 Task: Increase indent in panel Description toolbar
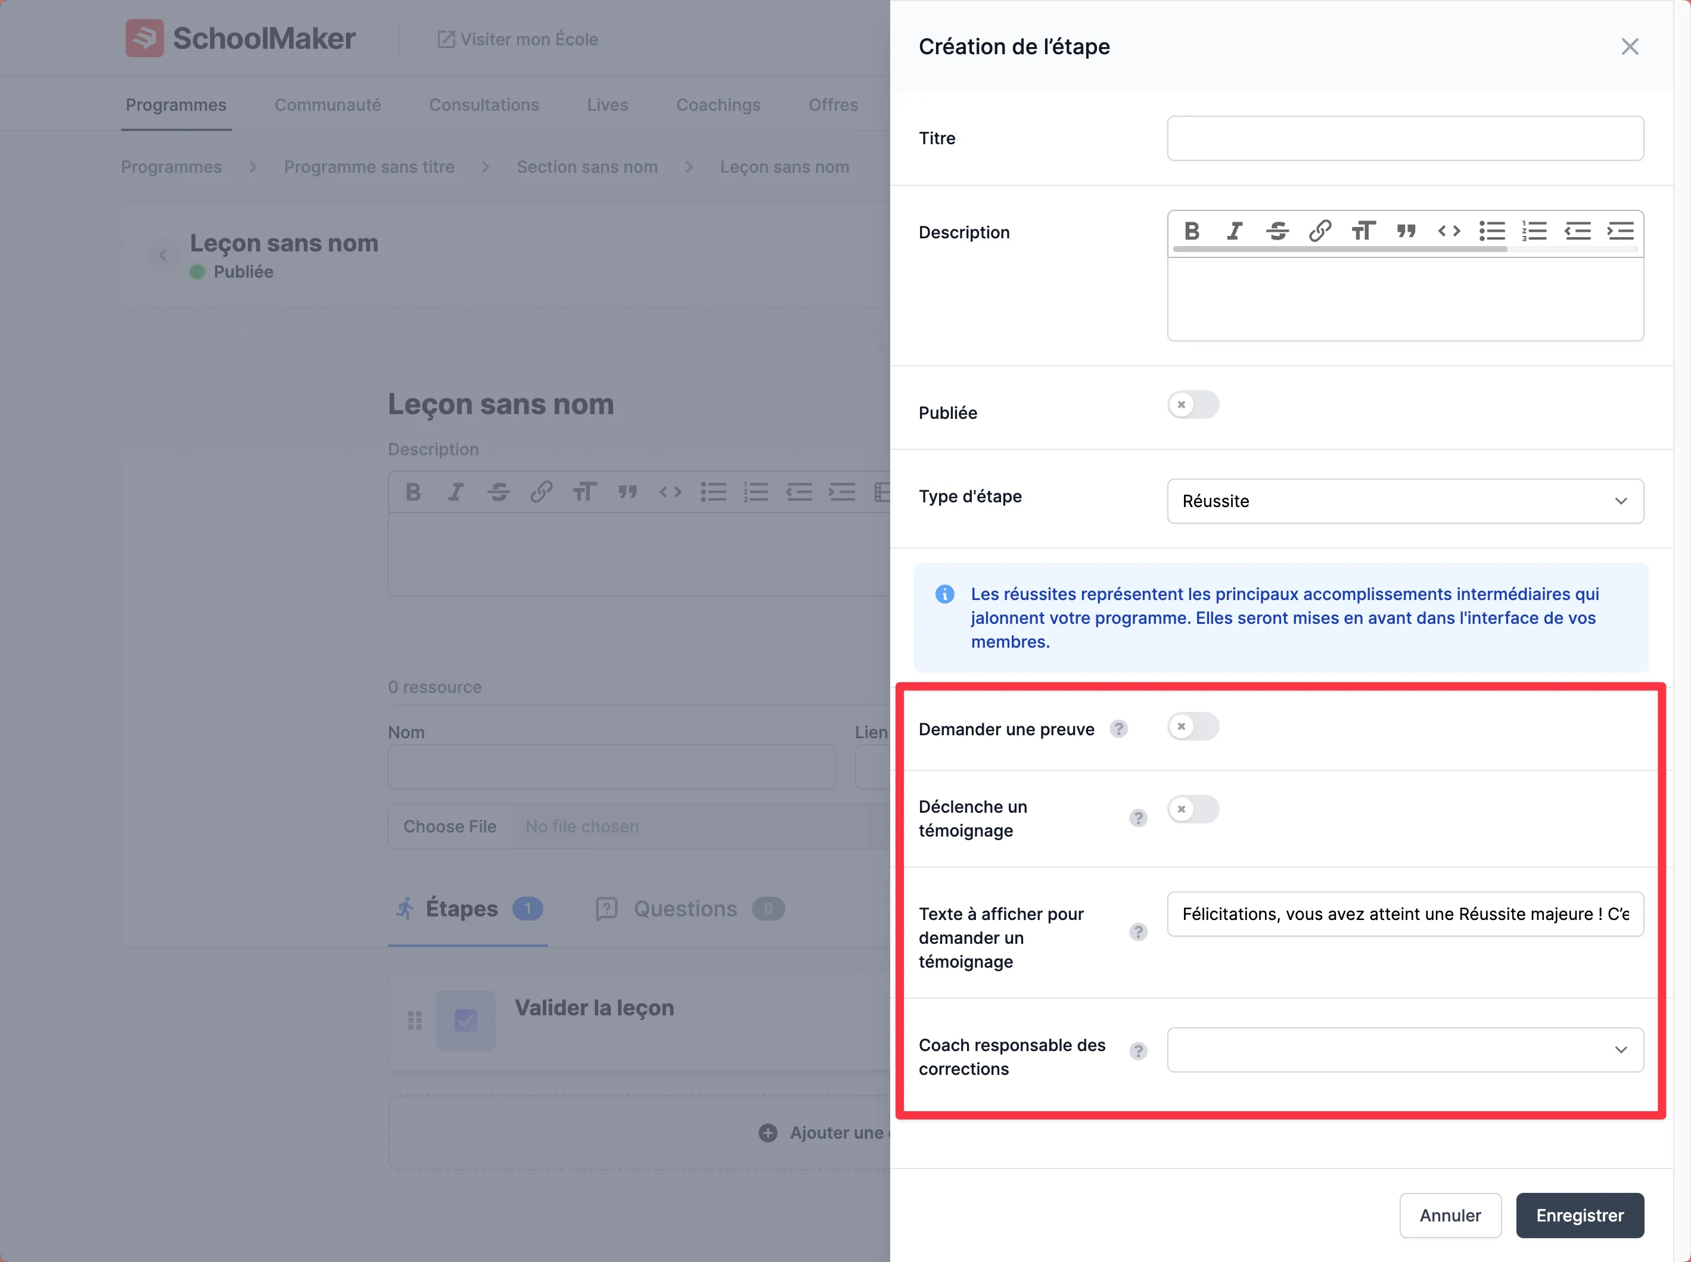[1620, 231]
